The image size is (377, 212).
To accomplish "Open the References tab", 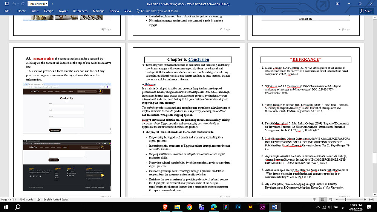I will [x=80, y=11].
